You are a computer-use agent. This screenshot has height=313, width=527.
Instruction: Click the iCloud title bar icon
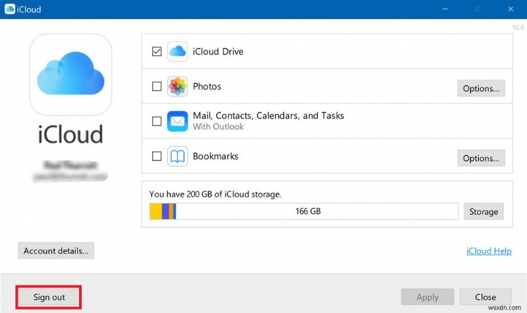(x=10, y=9)
